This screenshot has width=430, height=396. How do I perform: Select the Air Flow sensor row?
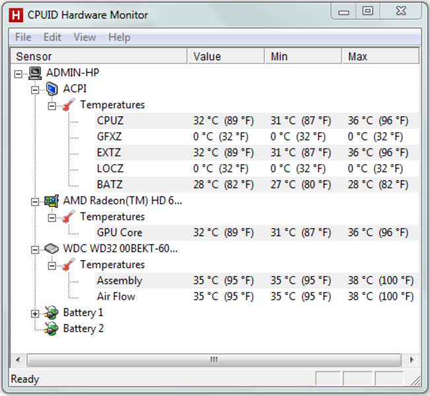257,296
